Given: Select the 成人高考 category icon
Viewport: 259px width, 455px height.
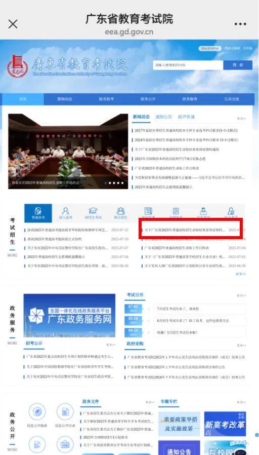Looking at the screenshot, I should tap(66, 213).
